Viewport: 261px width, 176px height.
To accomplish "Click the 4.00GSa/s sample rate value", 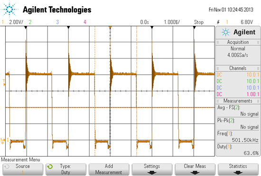I will 238,55.
